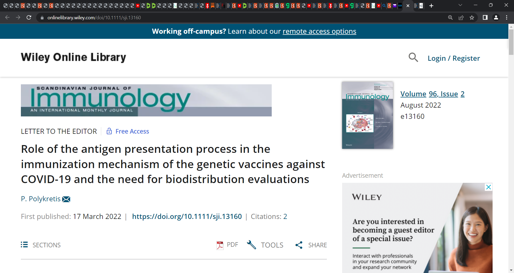Open the Chrome profile icon
514x273 pixels.
pyautogui.click(x=496, y=17)
